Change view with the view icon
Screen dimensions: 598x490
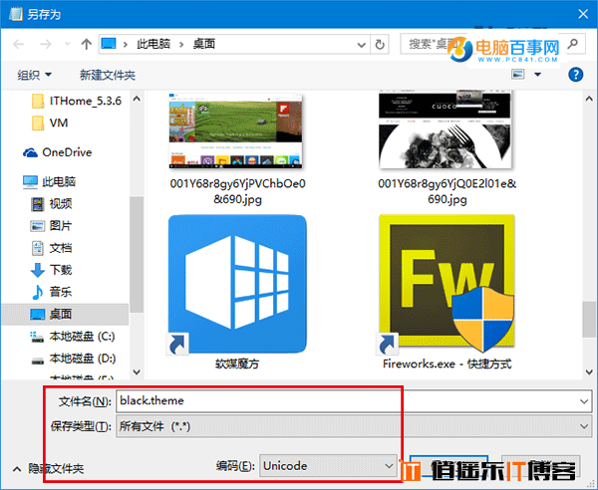[x=518, y=74]
